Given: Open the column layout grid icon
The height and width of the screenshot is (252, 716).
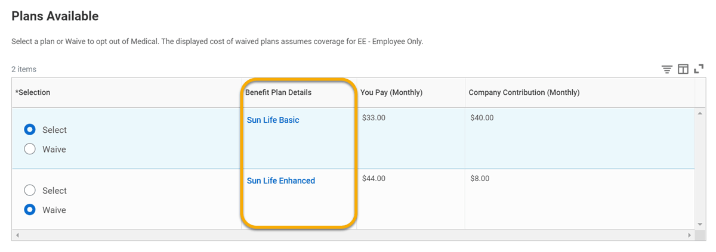Looking at the screenshot, I should pyautogui.click(x=683, y=70).
